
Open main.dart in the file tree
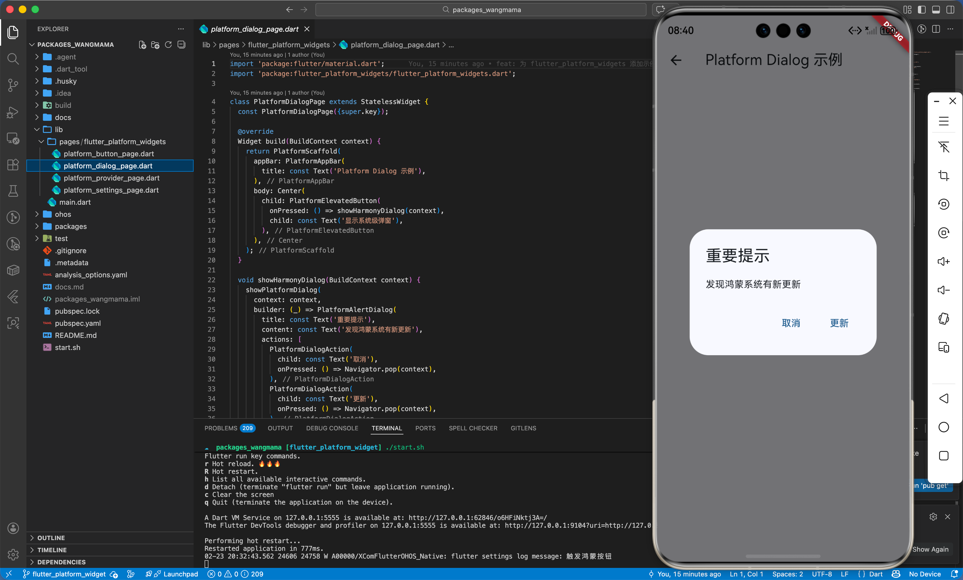pyautogui.click(x=75, y=202)
